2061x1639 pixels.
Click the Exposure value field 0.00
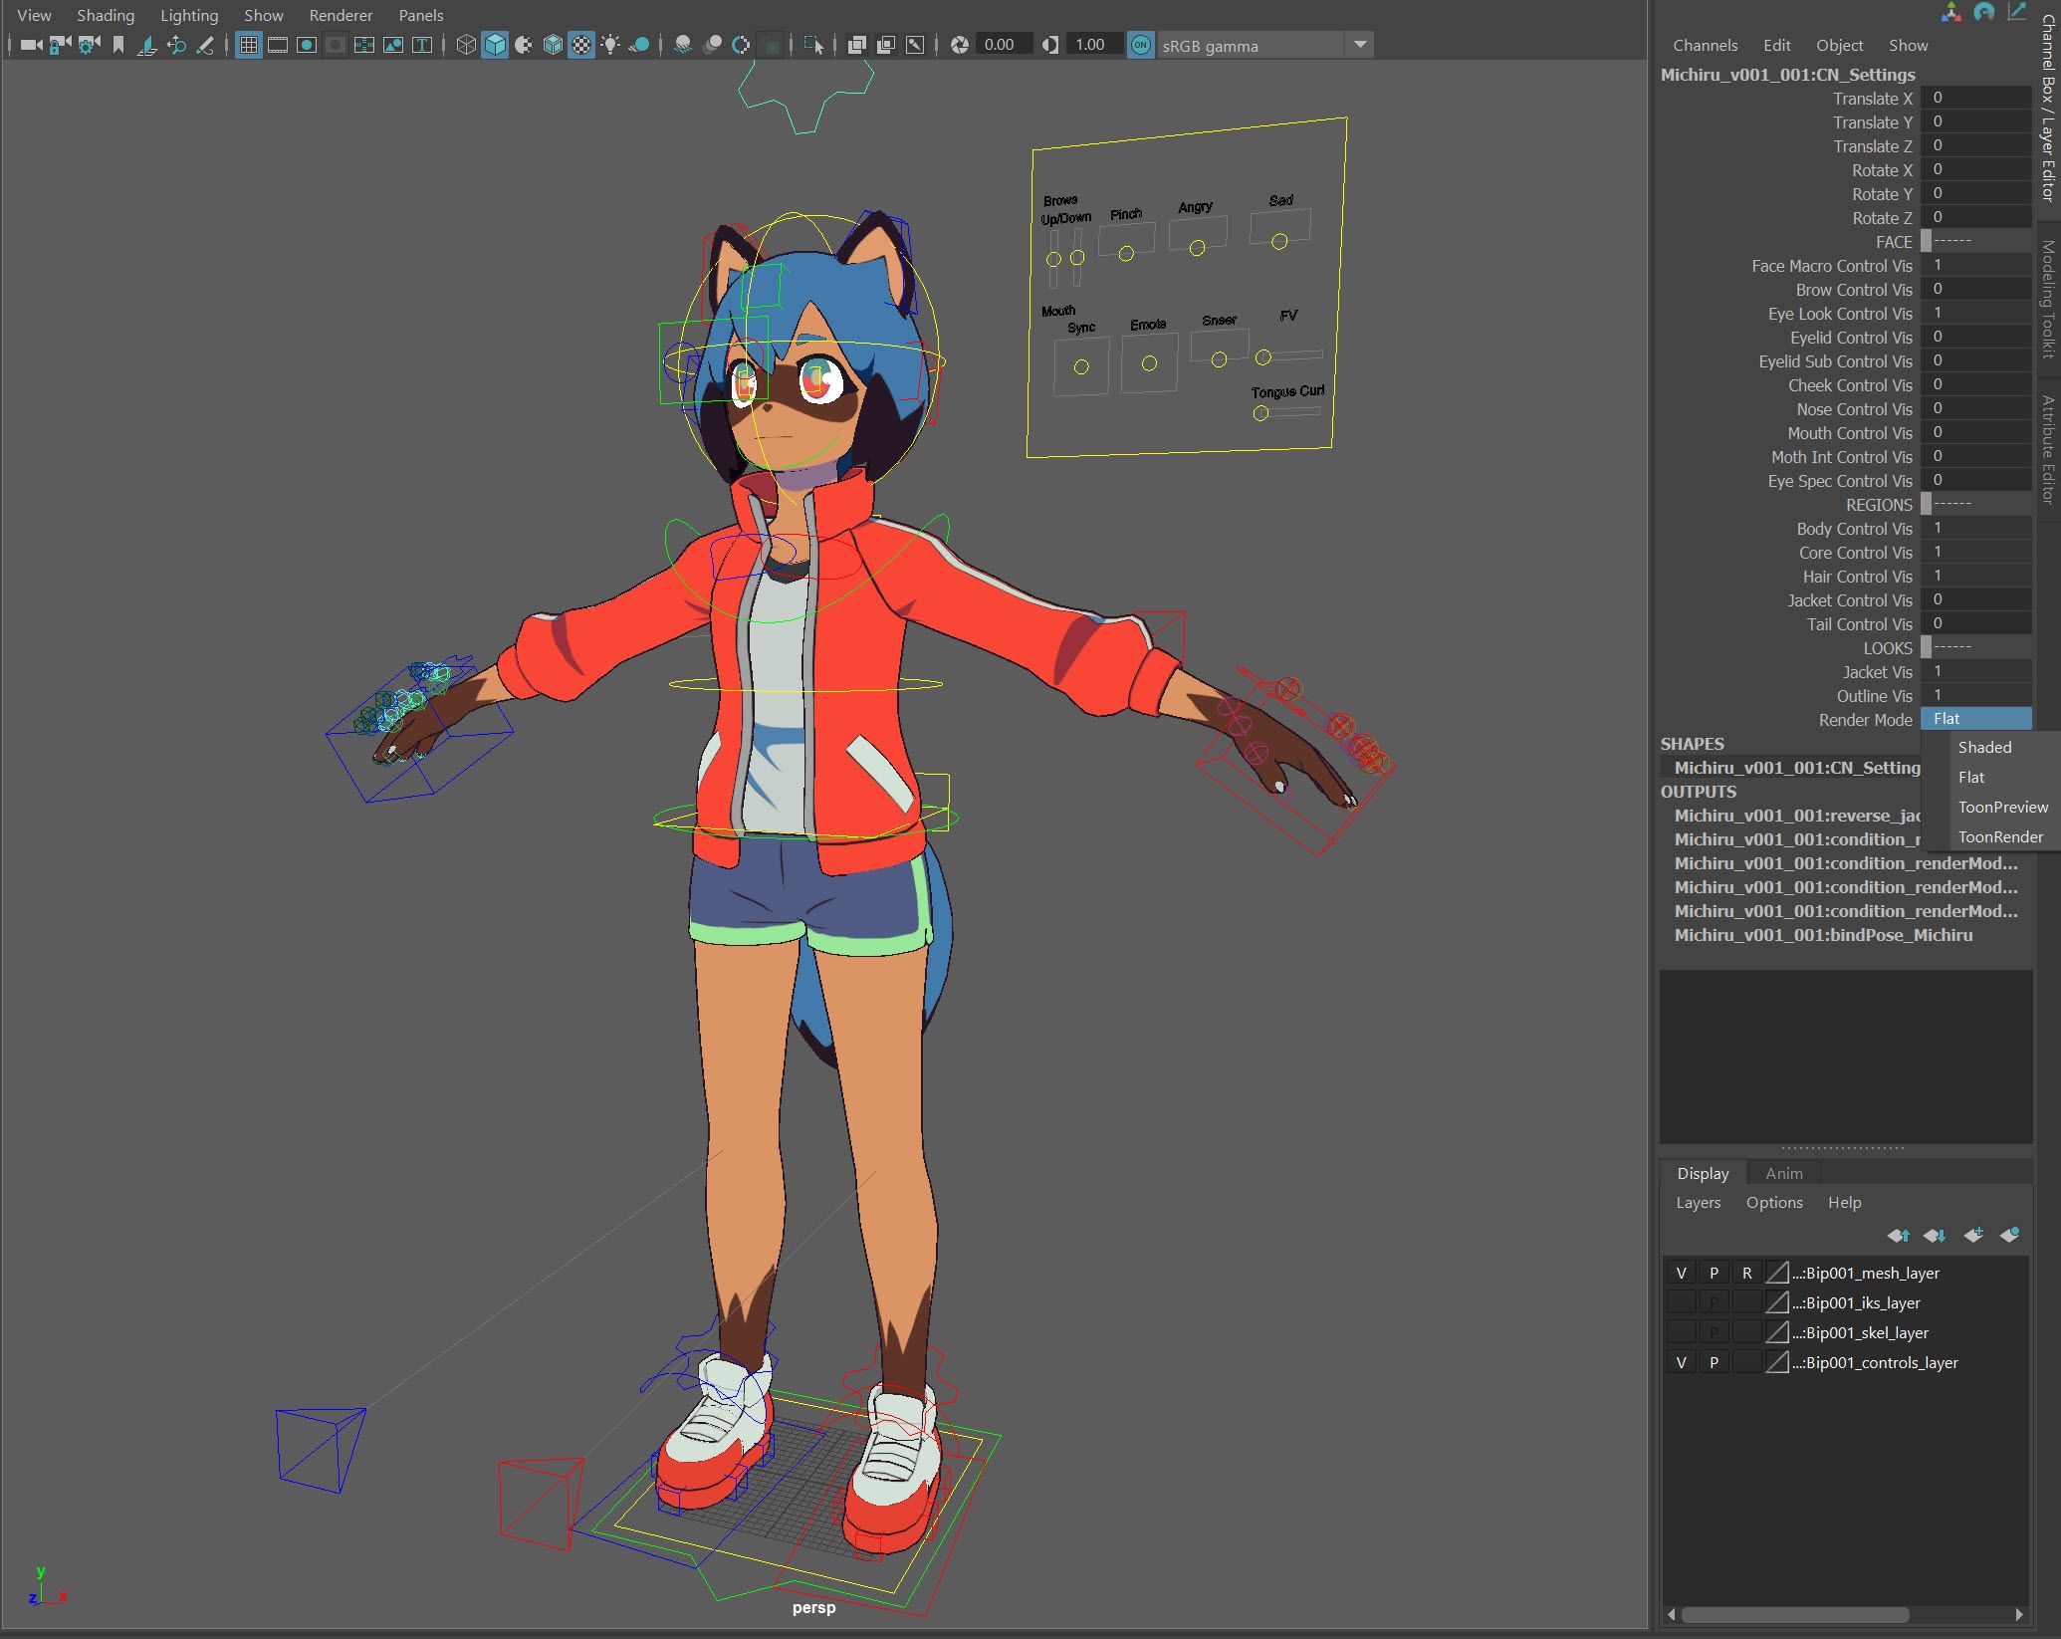pyautogui.click(x=1003, y=45)
